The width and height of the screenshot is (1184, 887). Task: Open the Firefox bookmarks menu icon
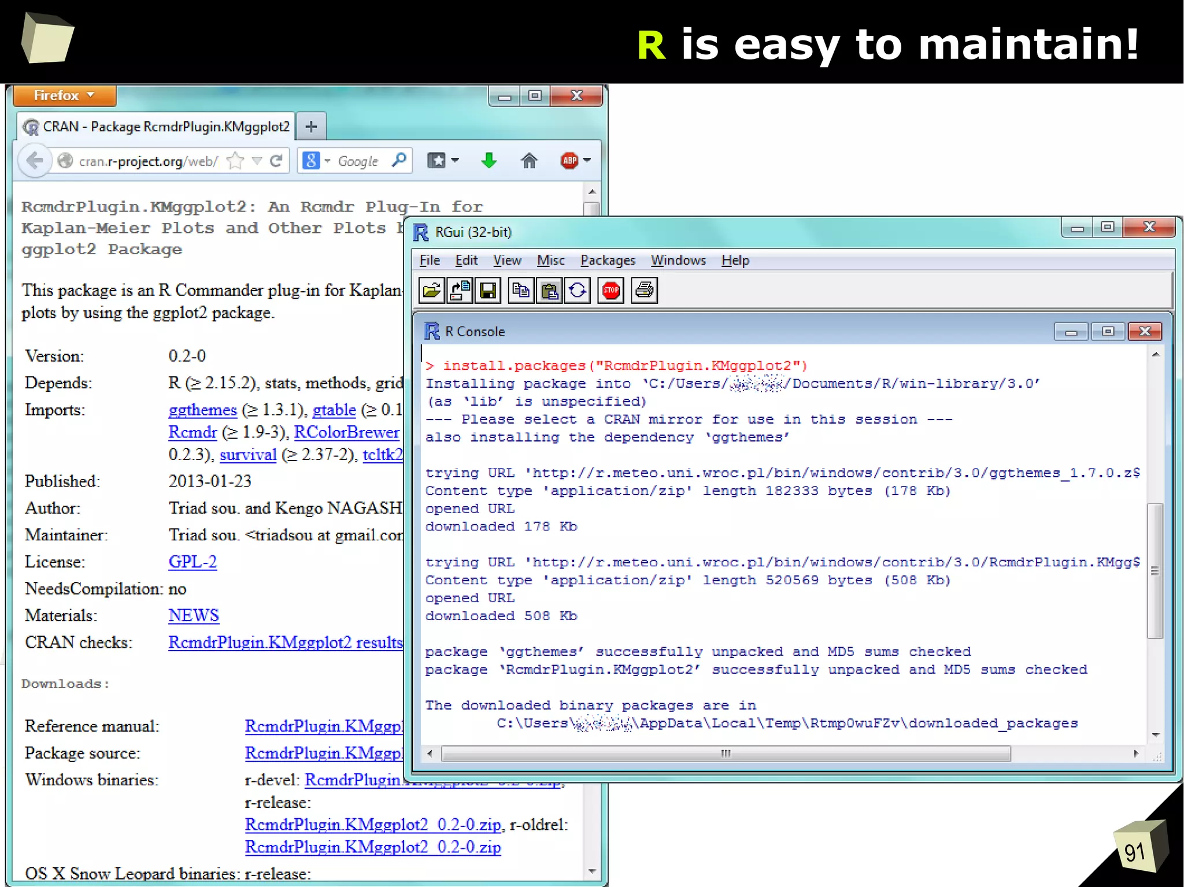(436, 161)
